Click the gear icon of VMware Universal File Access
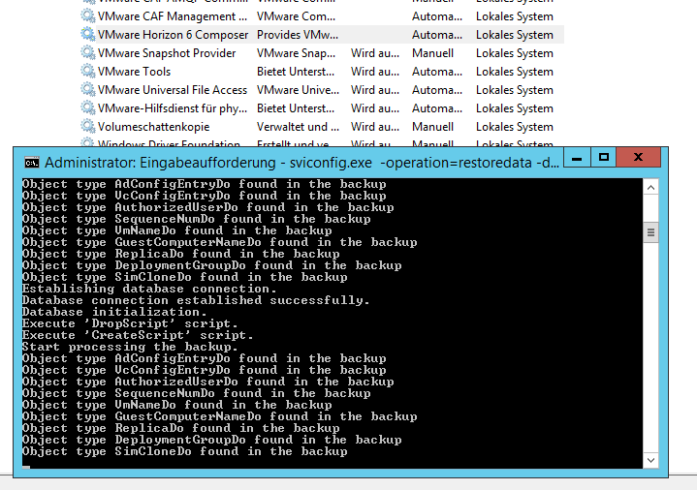The height and width of the screenshot is (490, 697). [x=87, y=90]
